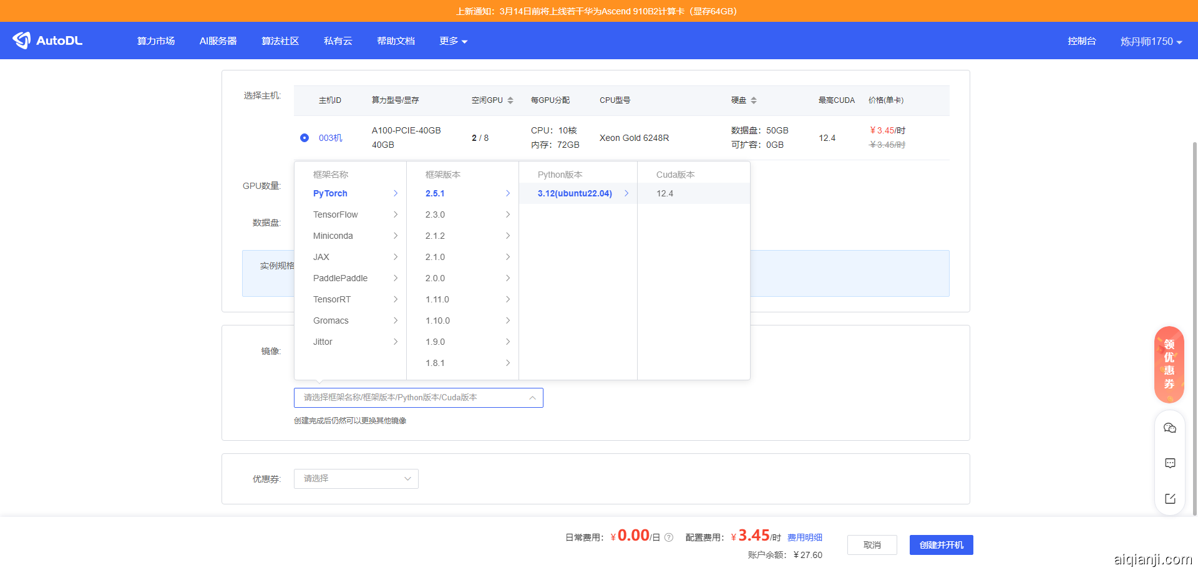Open the coupon select dropdown
This screenshot has height=573, width=1198.
pos(356,479)
